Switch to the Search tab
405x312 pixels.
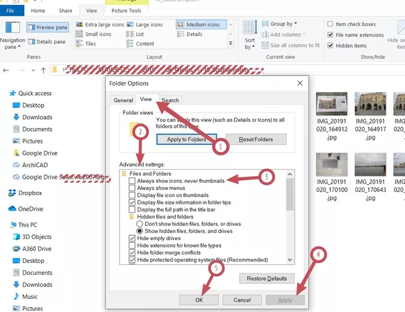click(170, 101)
